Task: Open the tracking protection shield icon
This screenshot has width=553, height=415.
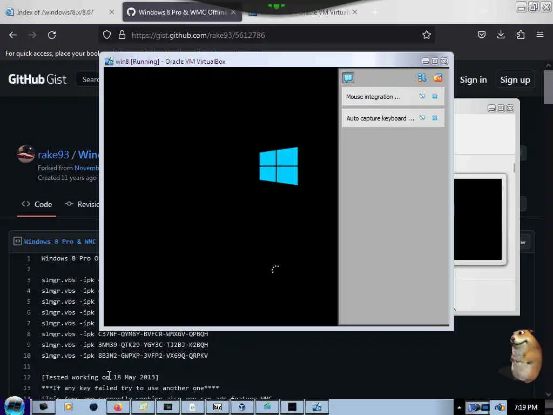Action: pyautogui.click(x=107, y=35)
